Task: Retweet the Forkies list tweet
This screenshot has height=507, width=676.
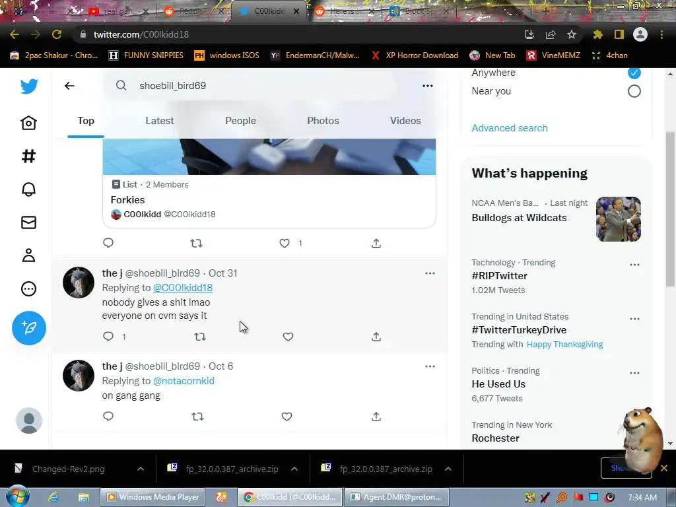Action: point(196,243)
